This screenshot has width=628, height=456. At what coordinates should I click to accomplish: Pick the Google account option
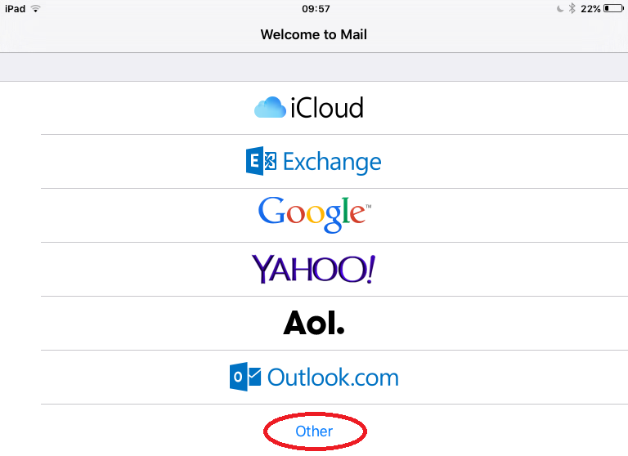pos(314,216)
